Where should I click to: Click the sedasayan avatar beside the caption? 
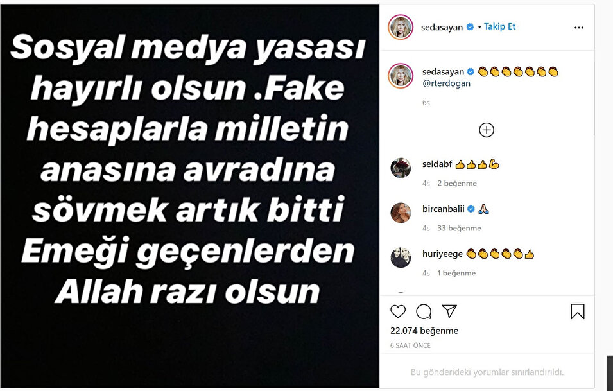pos(401,76)
